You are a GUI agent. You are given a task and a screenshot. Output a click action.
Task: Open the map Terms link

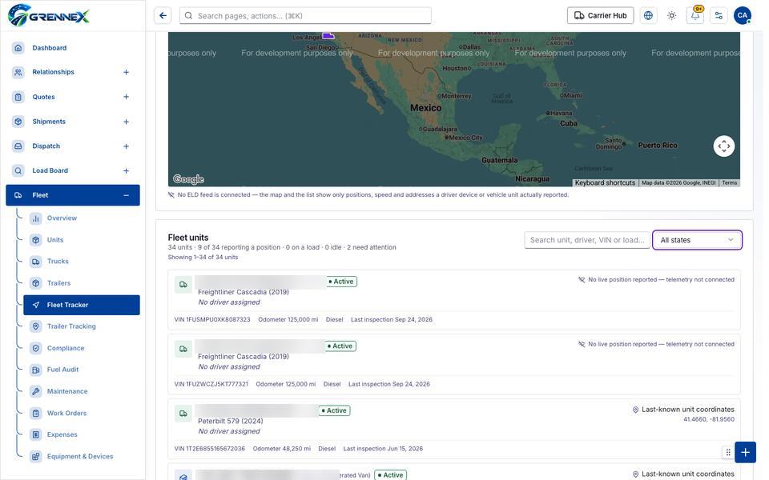729,182
